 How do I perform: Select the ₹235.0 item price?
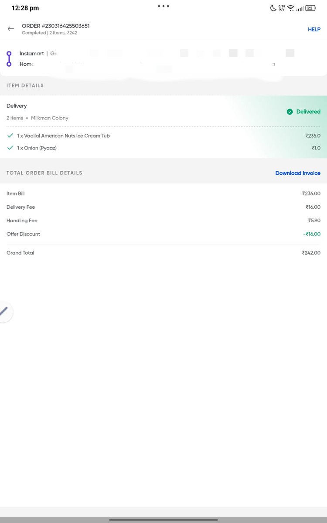click(313, 136)
